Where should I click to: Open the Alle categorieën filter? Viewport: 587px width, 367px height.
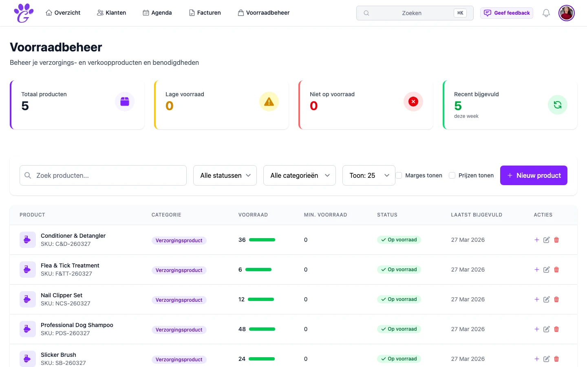click(x=300, y=175)
